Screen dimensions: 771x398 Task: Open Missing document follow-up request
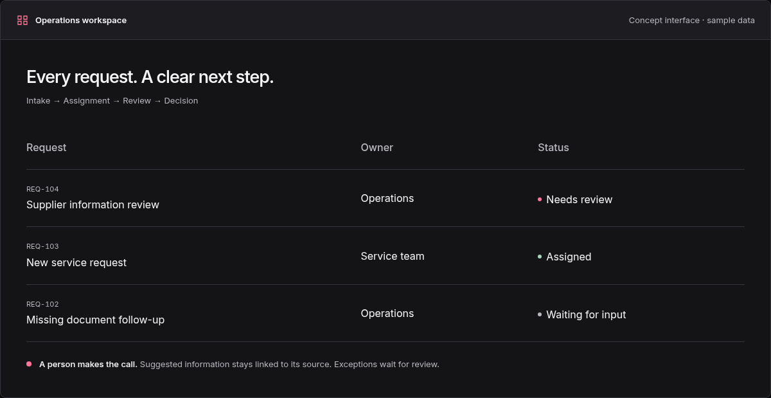[x=95, y=320]
